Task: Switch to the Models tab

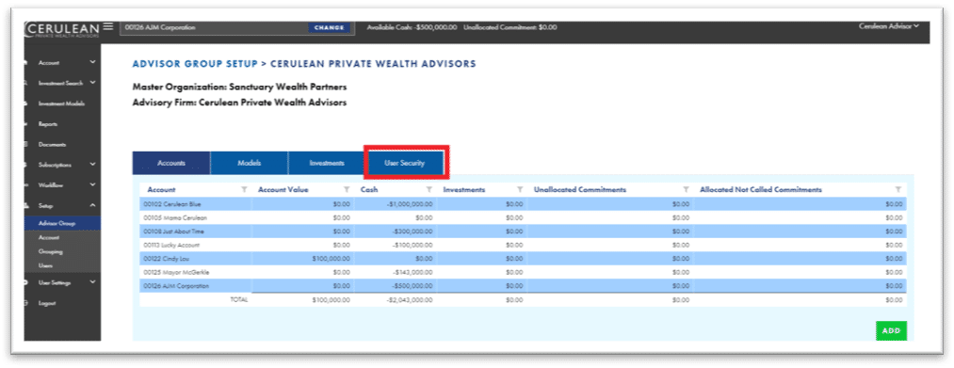Action: (x=250, y=163)
